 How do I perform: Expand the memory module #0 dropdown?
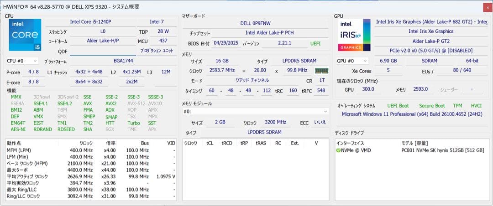click(256, 111)
